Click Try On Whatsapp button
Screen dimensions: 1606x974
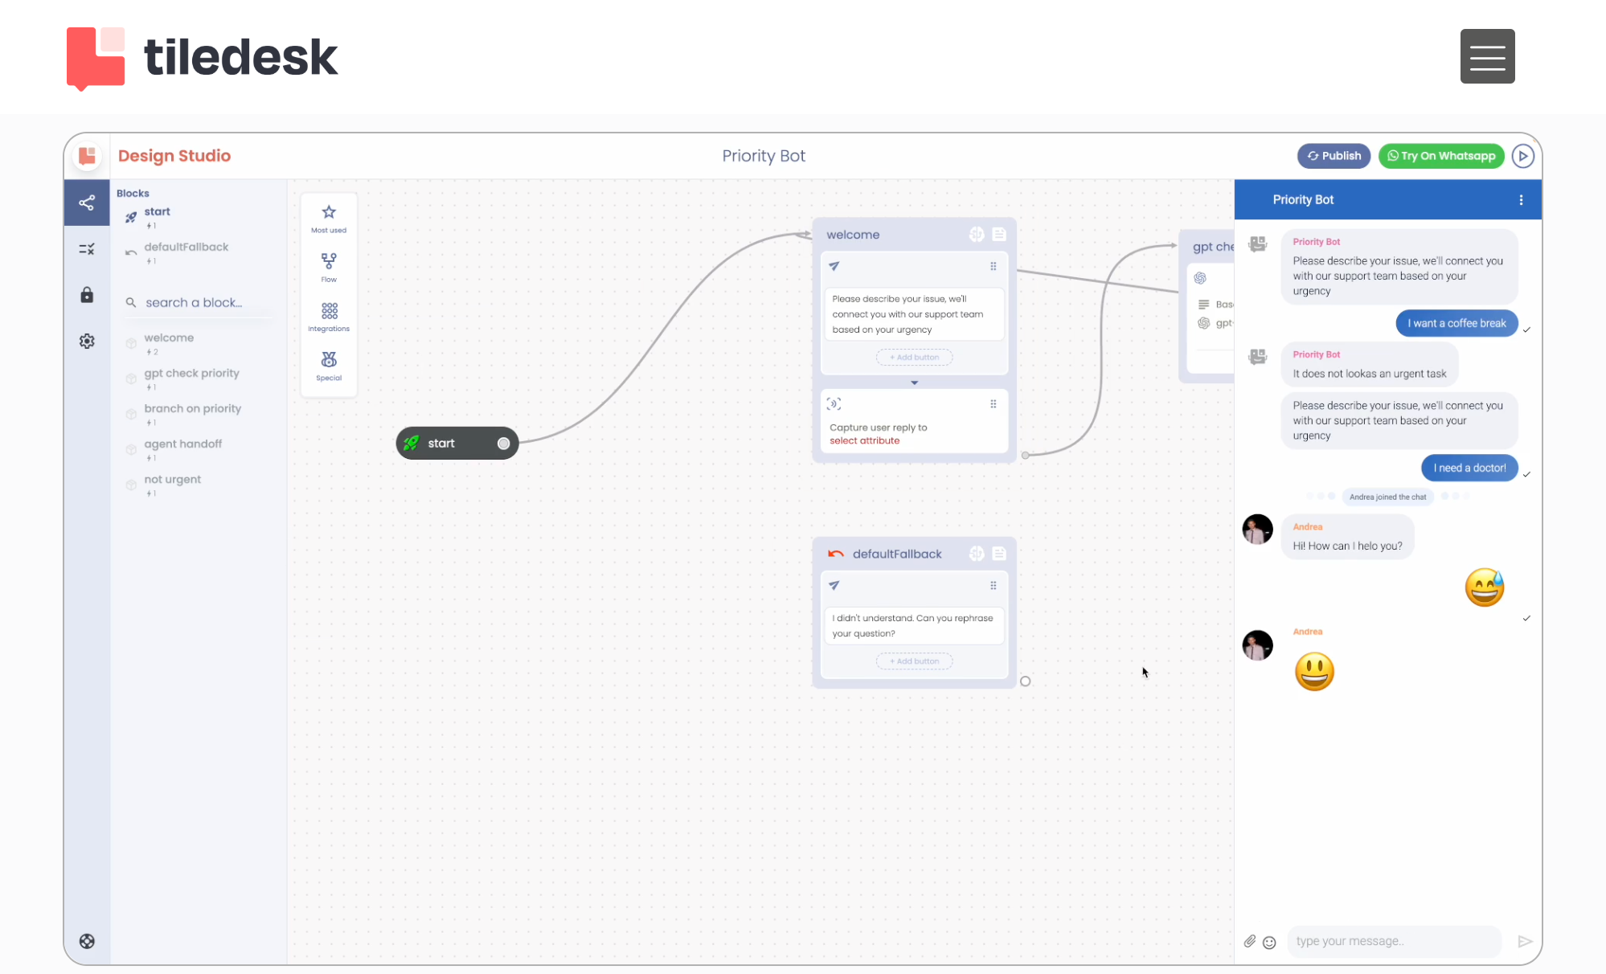pos(1441,156)
